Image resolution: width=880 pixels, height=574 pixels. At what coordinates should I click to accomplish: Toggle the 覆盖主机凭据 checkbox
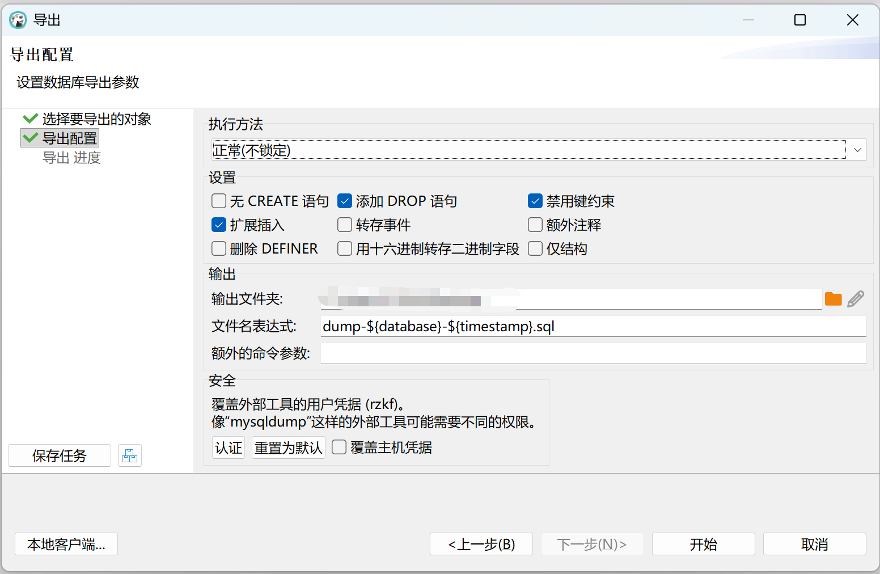coord(339,447)
